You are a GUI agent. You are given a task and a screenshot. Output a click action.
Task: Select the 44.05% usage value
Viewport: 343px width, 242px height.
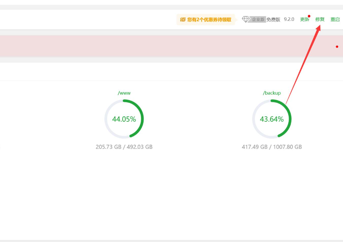(x=124, y=119)
